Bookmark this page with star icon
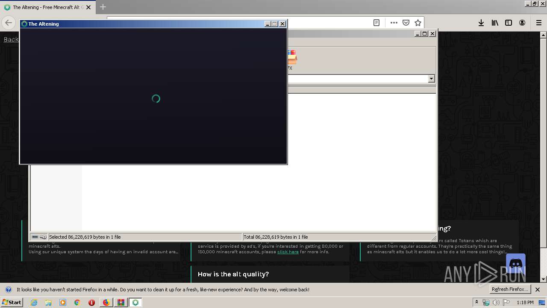Screen dimensions: 547x308 [x=418, y=23]
